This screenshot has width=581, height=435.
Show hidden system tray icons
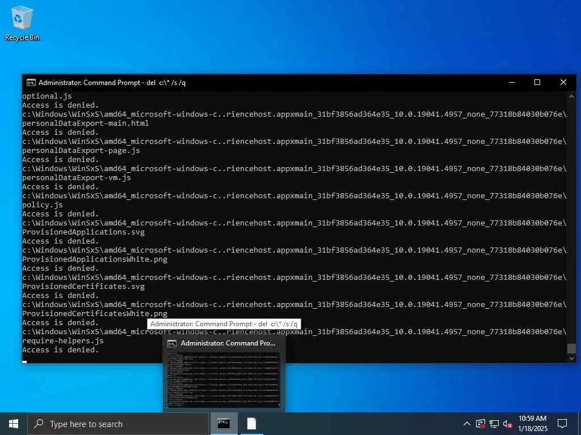tap(467, 424)
